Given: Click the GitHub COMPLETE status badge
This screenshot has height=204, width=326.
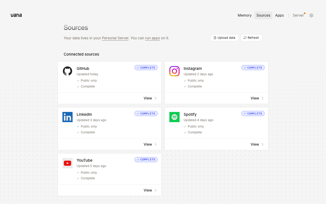Looking at the screenshot, I should click(146, 68).
